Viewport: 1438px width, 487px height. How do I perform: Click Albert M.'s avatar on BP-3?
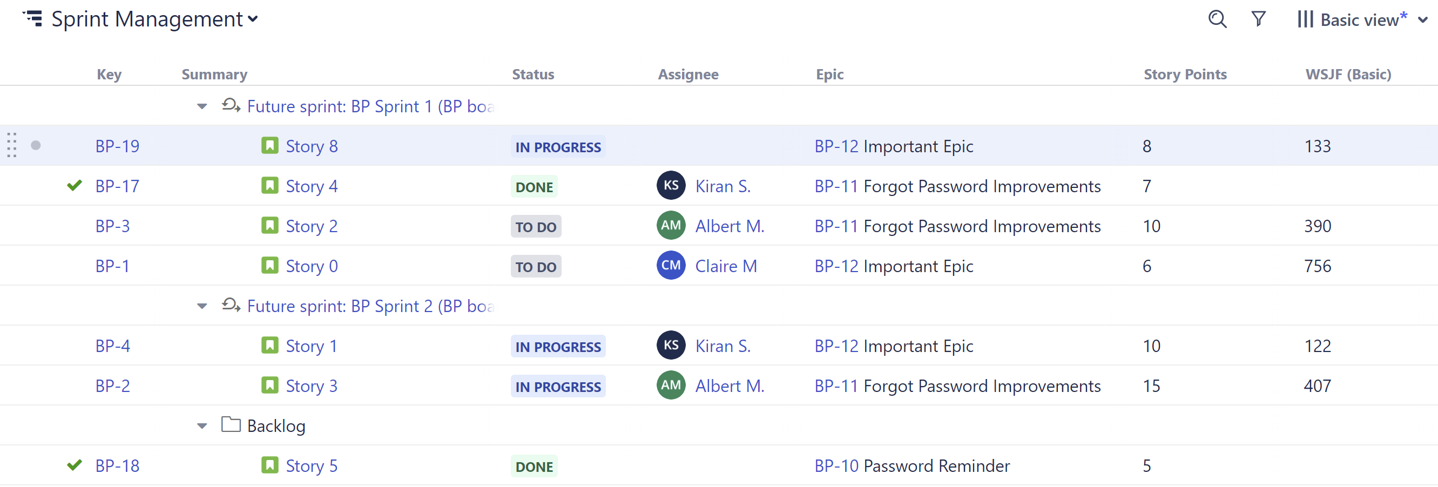(671, 225)
